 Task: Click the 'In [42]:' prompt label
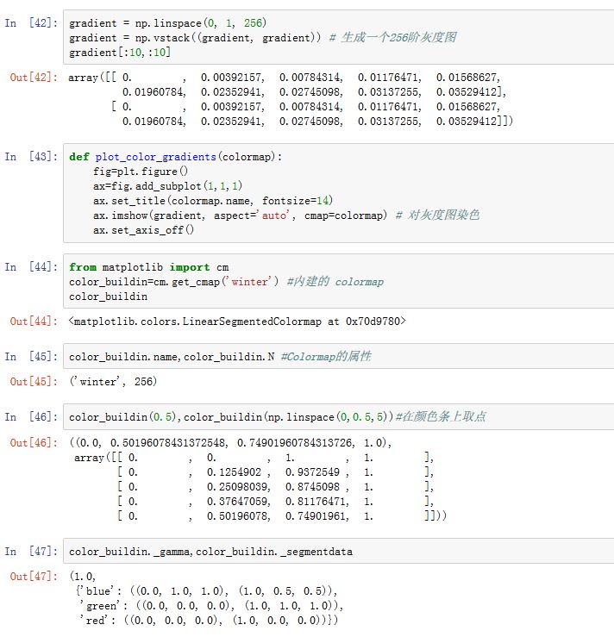pos(31,23)
